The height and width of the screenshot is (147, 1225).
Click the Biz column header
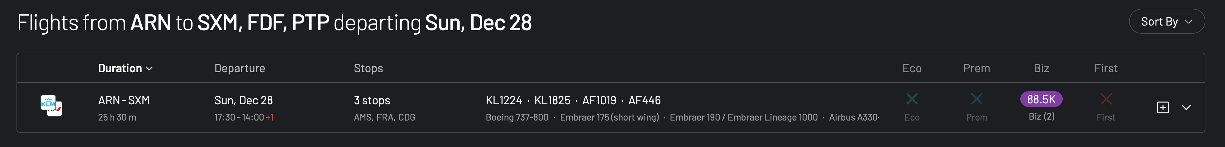point(1041,69)
